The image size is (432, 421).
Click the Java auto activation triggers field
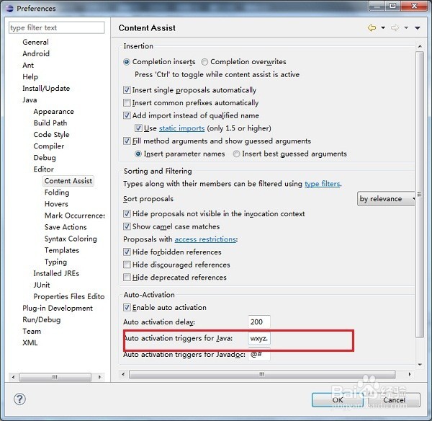[259, 338]
